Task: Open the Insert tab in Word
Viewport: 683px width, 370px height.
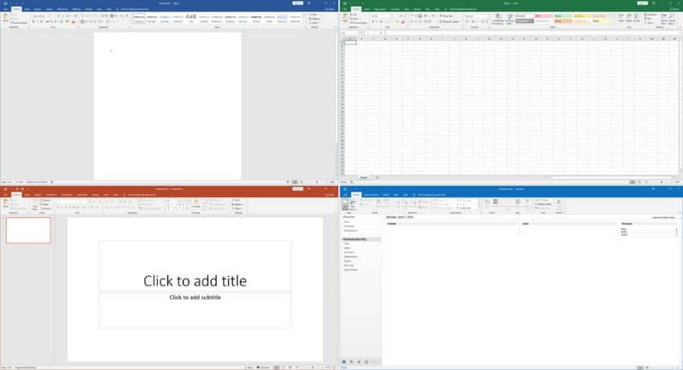Action: (26, 9)
